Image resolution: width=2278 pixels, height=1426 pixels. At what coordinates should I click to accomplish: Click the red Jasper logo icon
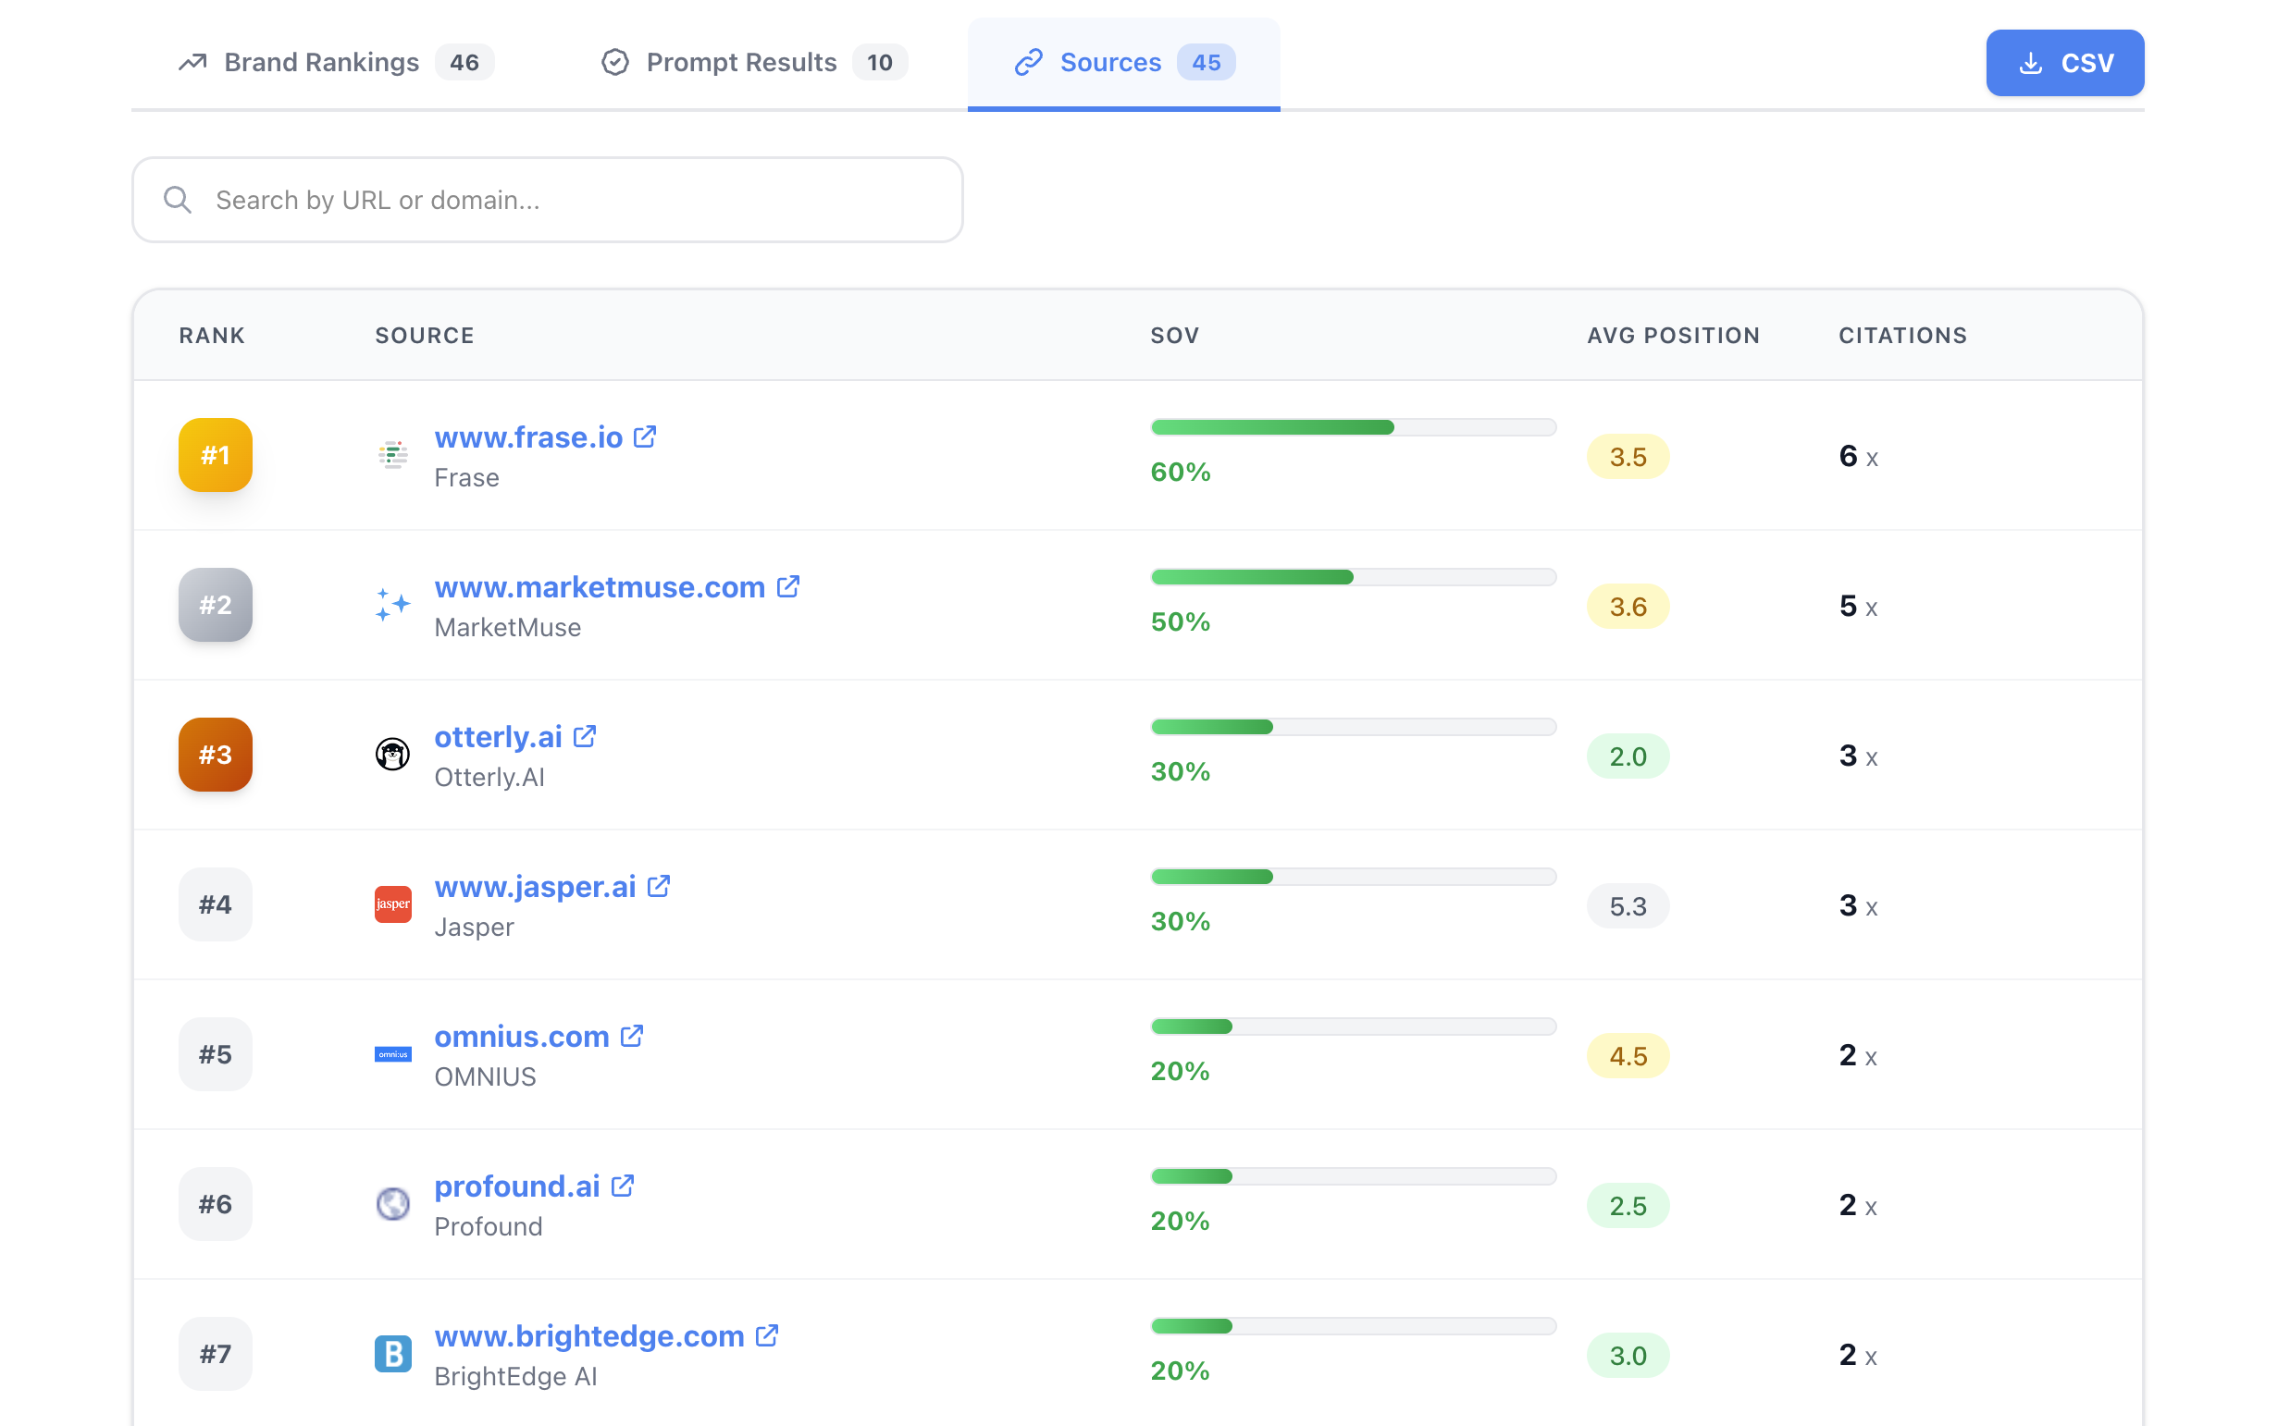392,904
